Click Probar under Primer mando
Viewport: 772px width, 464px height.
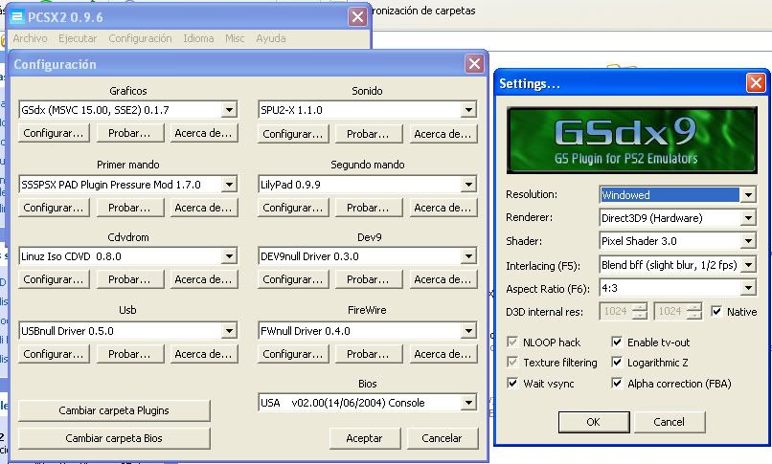(x=129, y=208)
